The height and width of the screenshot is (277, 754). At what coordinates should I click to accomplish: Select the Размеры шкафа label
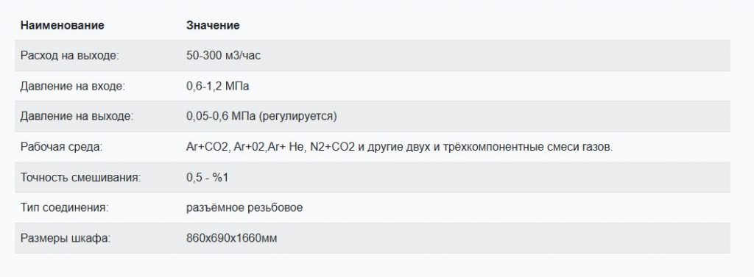point(66,238)
